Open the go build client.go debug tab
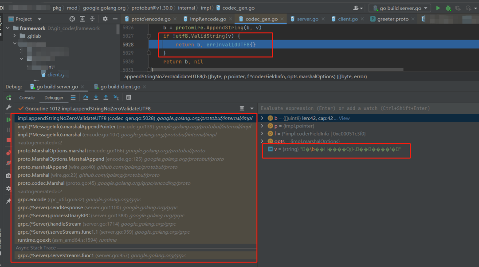Viewport: 479px width, 267px height. (x=120, y=87)
